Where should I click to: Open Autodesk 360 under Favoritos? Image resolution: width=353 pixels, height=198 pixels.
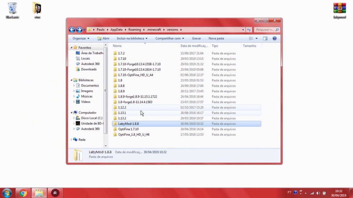click(90, 64)
